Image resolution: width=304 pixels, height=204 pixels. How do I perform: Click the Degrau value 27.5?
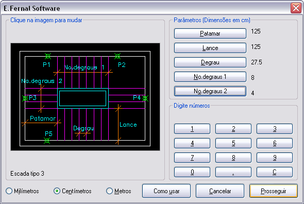[x=257, y=62]
